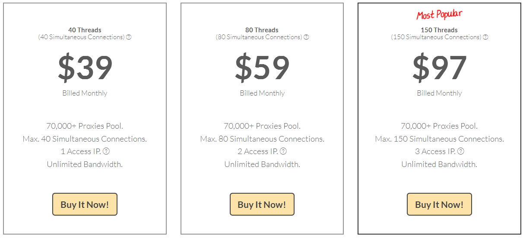Click the $39 price text
This screenshot has height=238, width=523.
85,68
